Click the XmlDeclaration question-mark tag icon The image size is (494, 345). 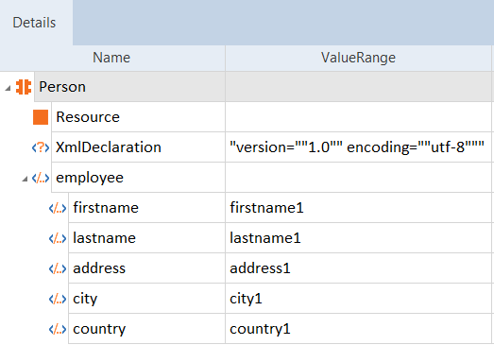41,147
